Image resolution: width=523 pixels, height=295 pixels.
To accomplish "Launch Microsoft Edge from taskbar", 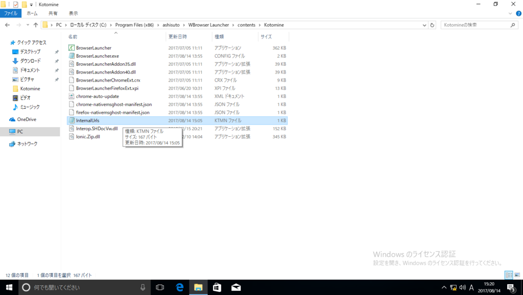I will coord(179,287).
